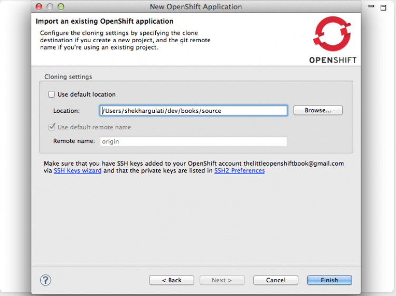Go to previous step with < Back

click(172, 280)
